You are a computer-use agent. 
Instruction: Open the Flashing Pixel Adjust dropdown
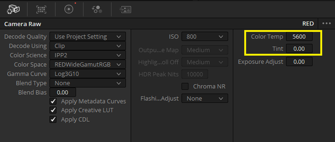click(205, 99)
